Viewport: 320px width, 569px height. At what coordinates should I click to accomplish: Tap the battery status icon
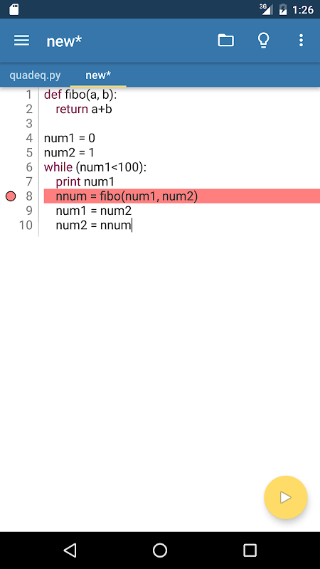pos(283,9)
